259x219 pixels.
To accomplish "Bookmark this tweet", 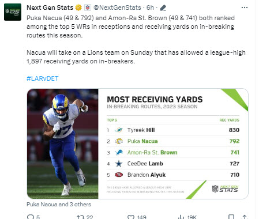I will (x=231, y=217).
